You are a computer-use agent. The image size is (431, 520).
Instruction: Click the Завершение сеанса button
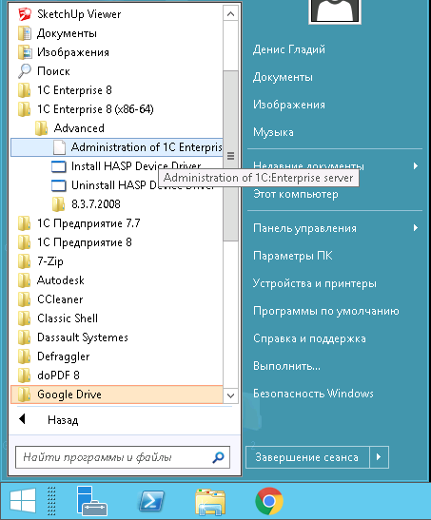[307, 457]
